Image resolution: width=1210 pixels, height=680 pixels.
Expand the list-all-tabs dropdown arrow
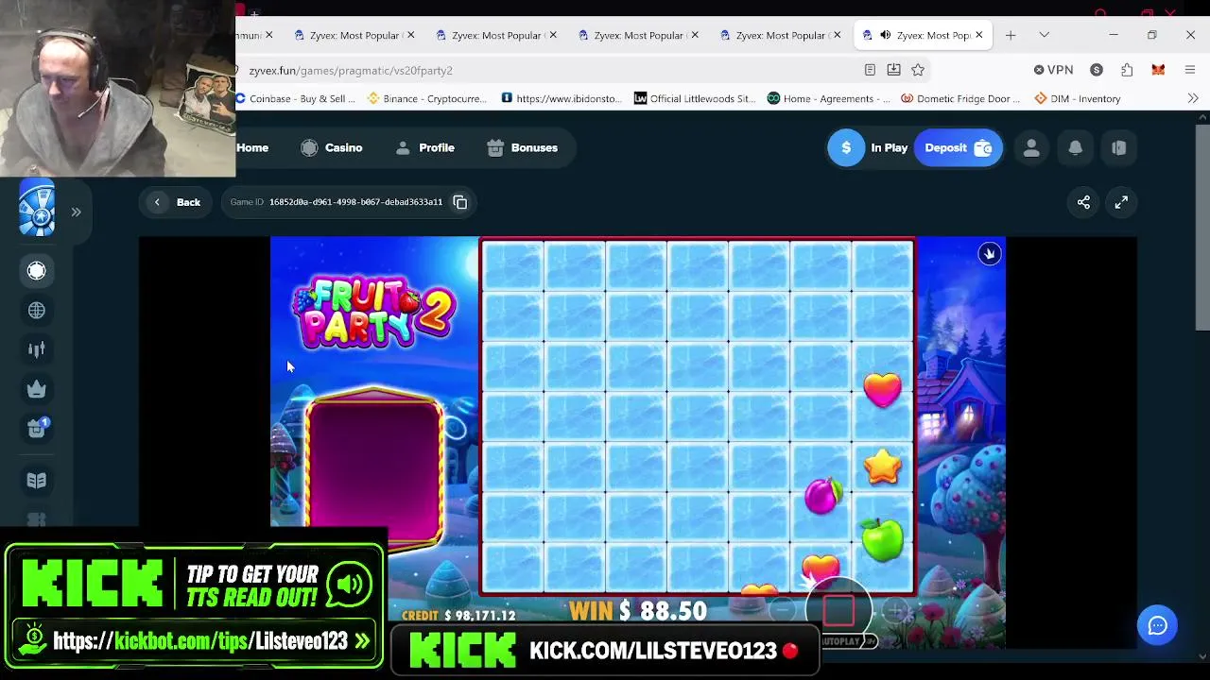click(1044, 35)
